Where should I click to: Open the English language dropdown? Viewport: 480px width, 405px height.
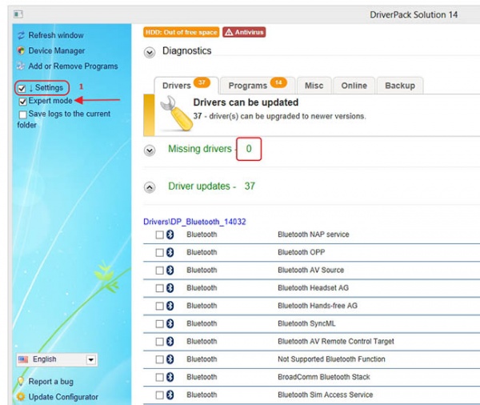coord(91,359)
